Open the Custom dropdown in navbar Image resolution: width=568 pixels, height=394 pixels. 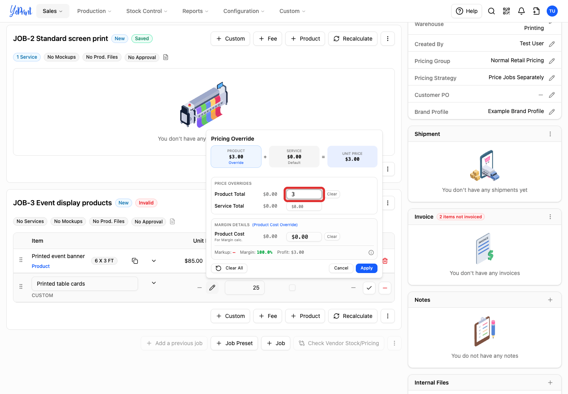(292, 11)
